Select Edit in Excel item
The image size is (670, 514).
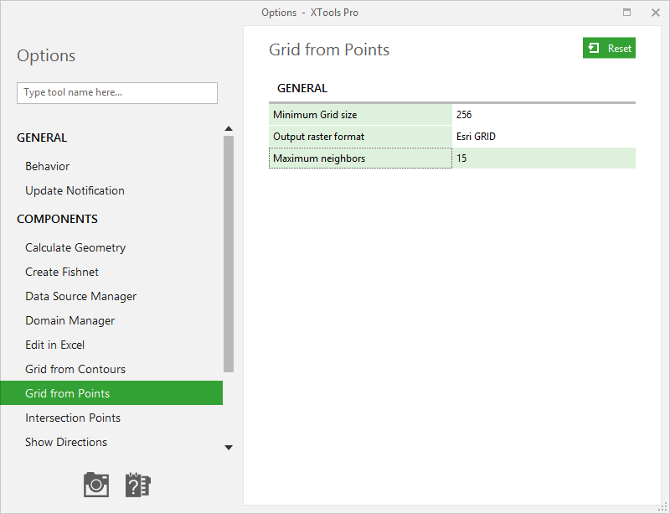pyautogui.click(x=54, y=345)
